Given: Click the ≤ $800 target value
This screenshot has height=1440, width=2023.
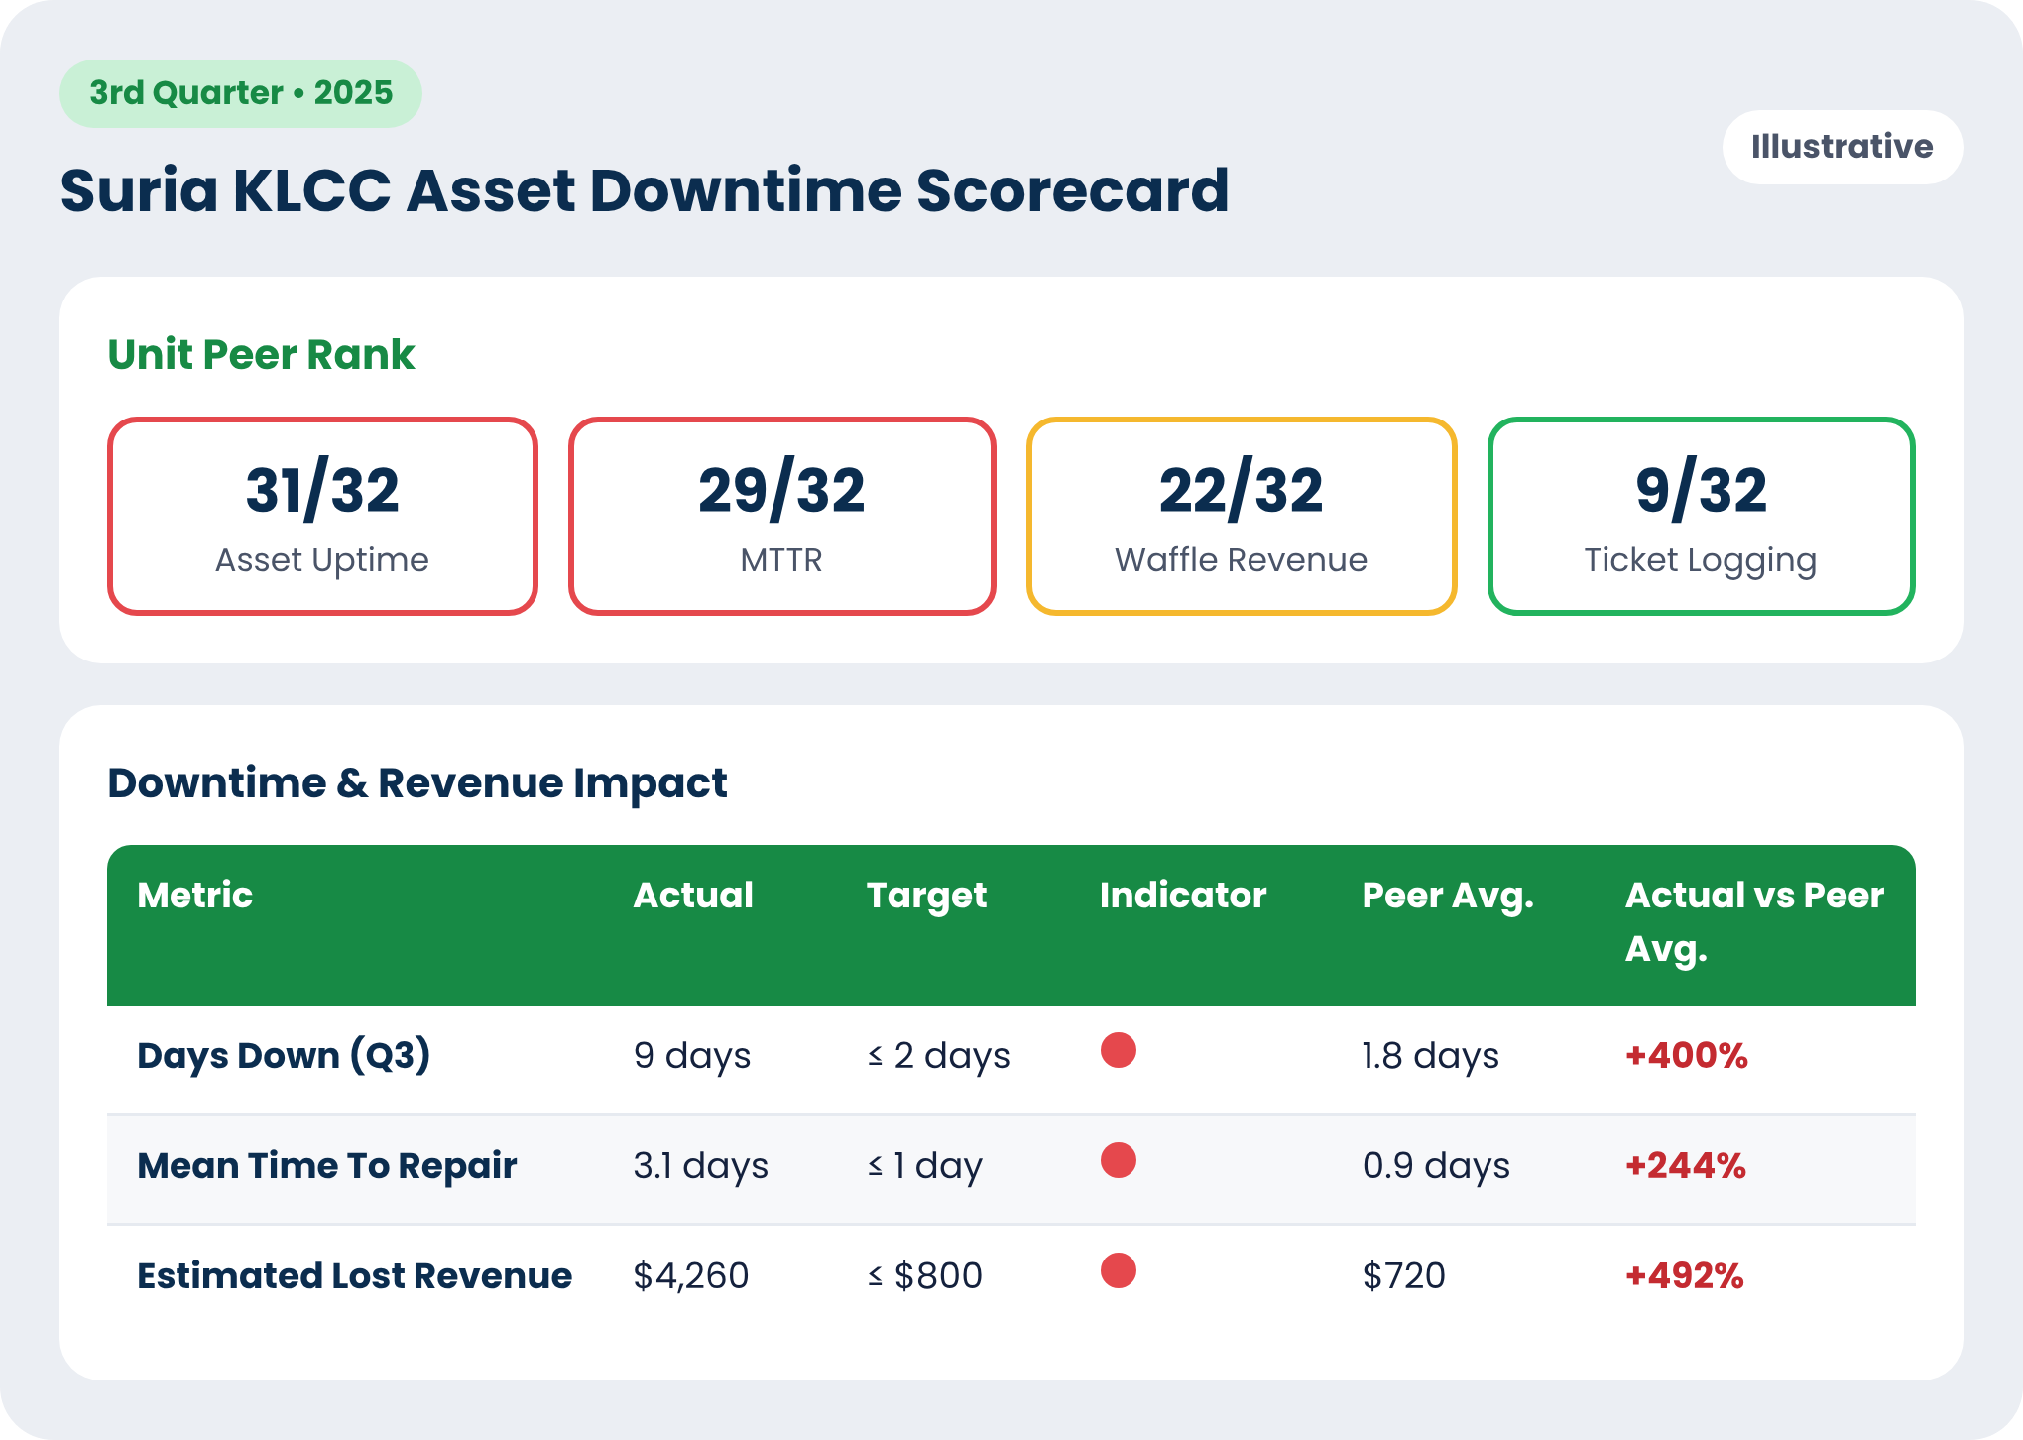Looking at the screenshot, I should 924,1276.
